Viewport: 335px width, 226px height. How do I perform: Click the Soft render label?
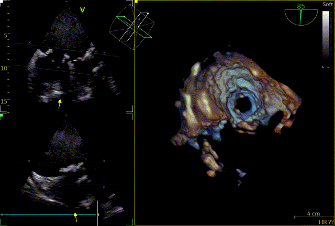327,4
